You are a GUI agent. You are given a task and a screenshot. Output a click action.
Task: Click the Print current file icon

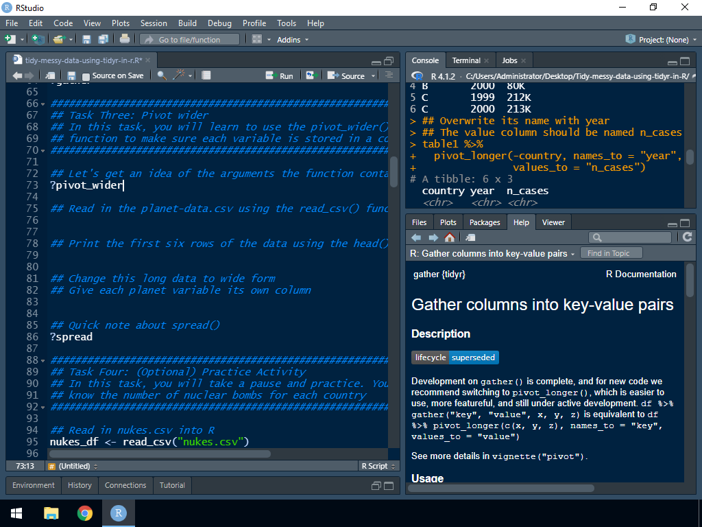[x=124, y=40]
